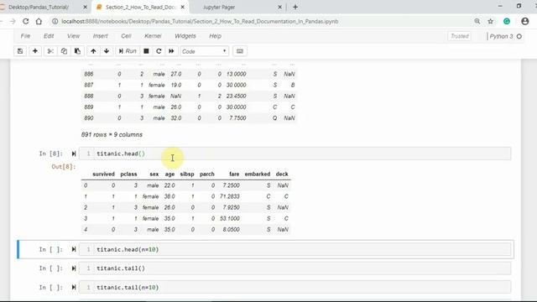Open the Kernel menu

tap(153, 36)
